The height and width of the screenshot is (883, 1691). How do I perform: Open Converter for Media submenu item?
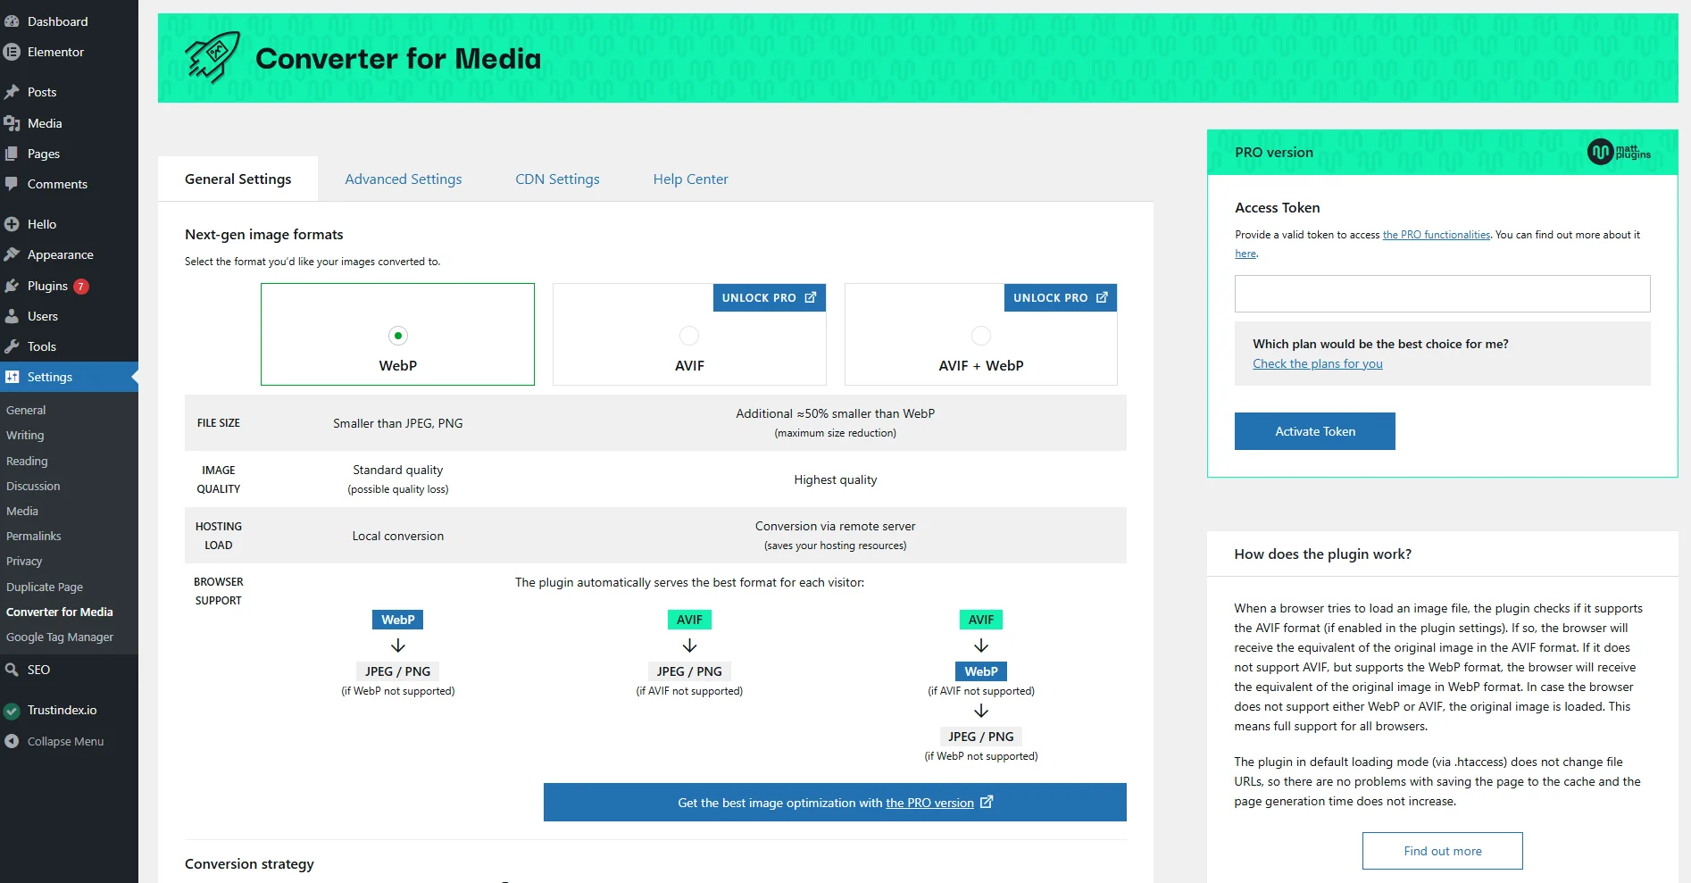[60, 612]
